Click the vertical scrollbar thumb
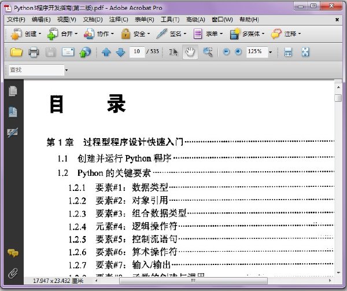Viewport: 347px width, 291px height. tap(338, 98)
